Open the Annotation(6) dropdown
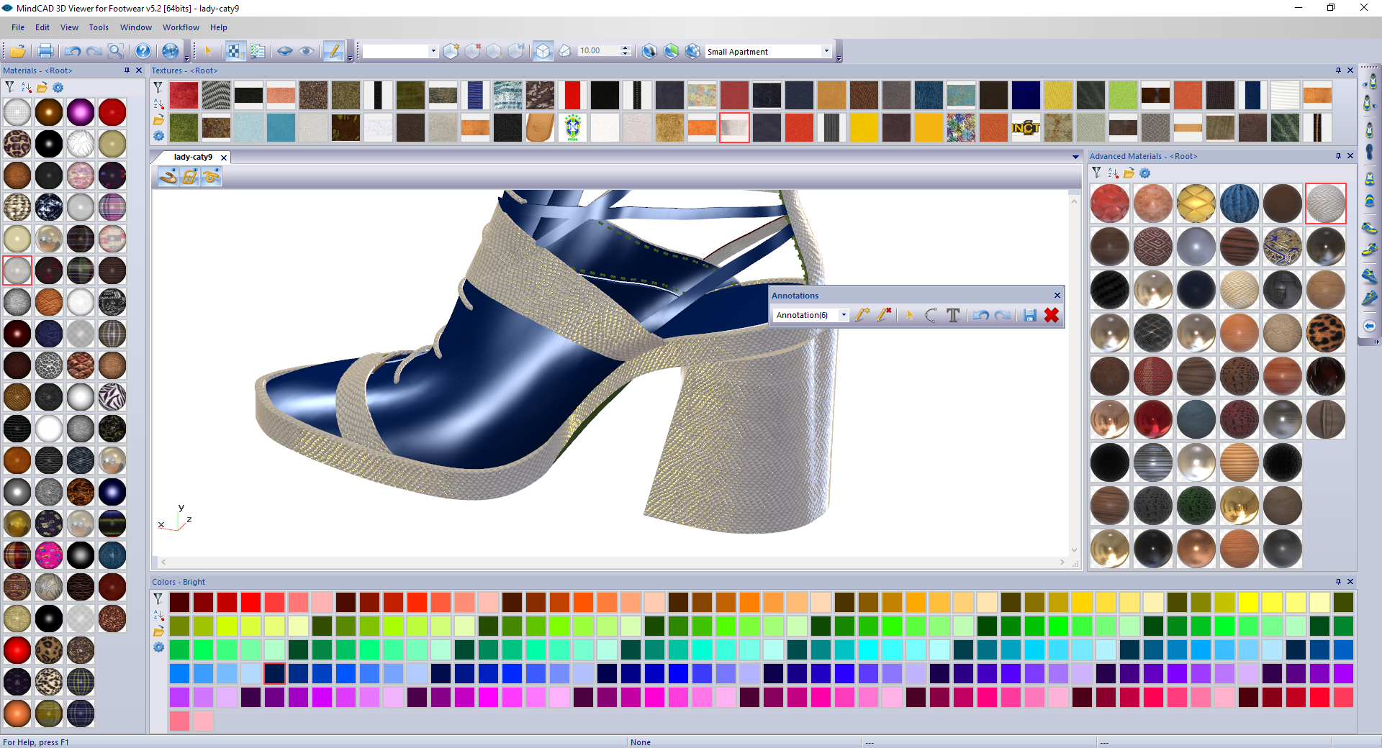The width and height of the screenshot is (1382, 748). 843,315
